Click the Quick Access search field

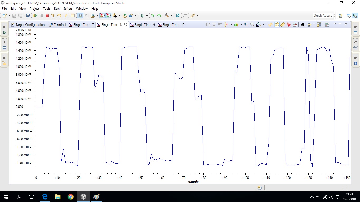pyautogui.click(x=323, y=16)
